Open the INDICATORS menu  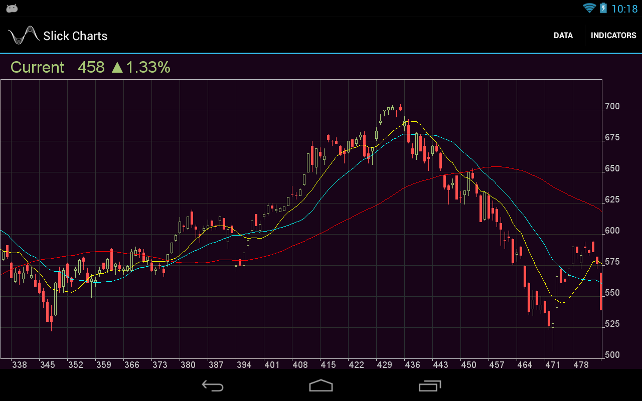click(x=614, y=35)
